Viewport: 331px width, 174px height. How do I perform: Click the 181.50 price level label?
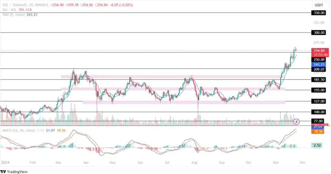319,80
